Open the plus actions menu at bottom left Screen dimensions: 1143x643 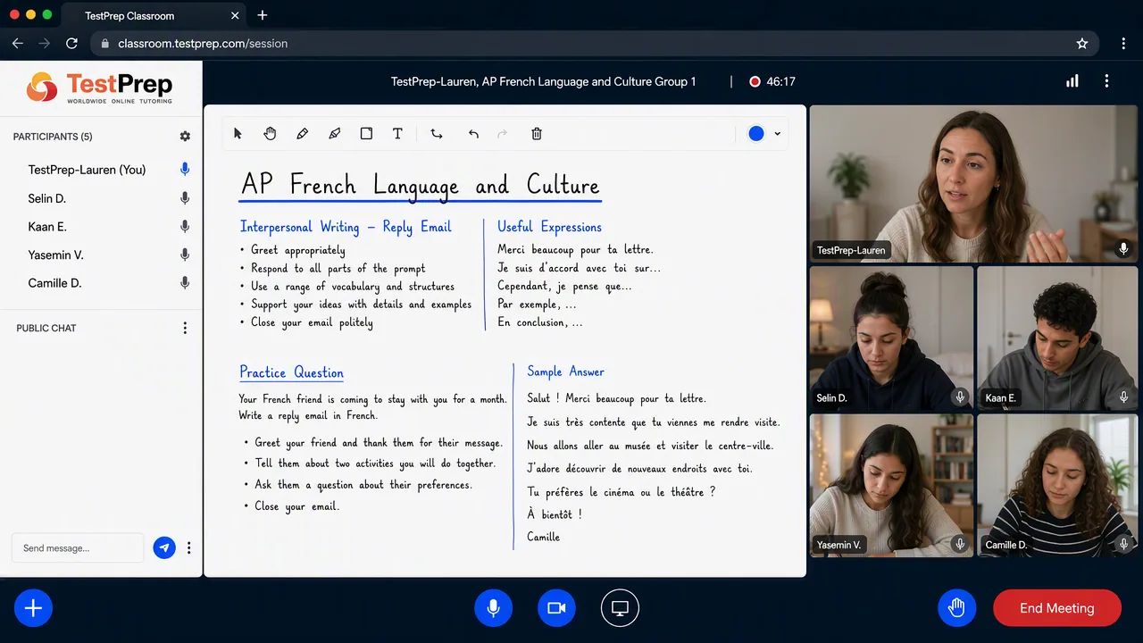coord(33,608)
